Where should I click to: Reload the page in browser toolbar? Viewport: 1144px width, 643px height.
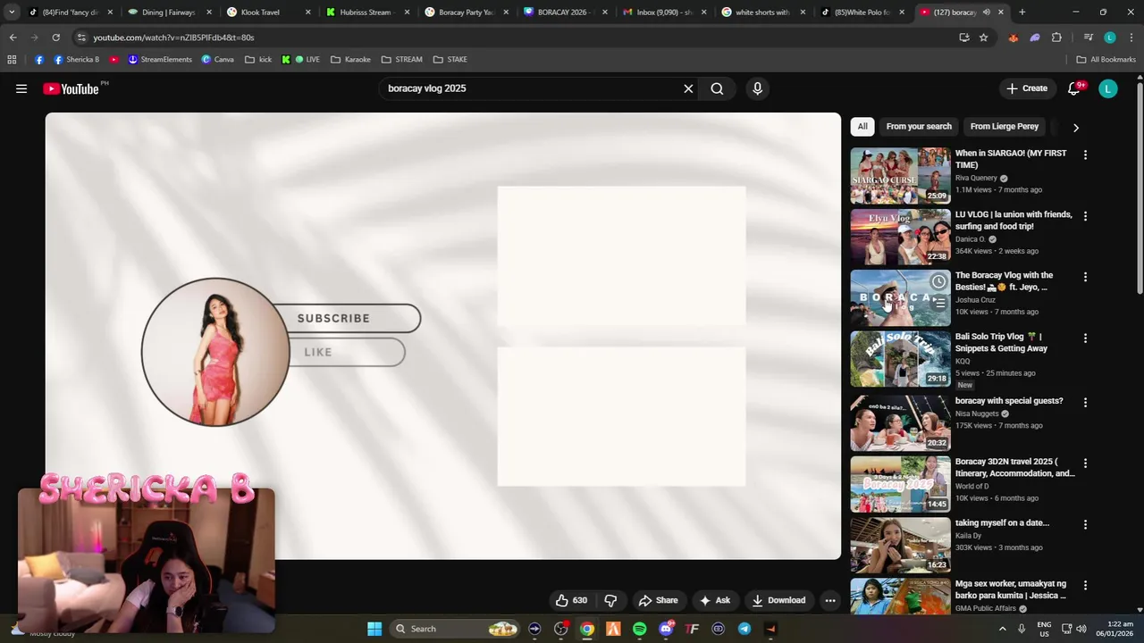[55, 38]
